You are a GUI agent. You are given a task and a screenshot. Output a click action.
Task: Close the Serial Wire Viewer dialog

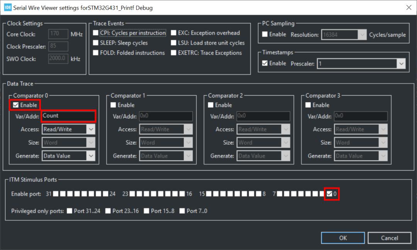(x=409, y=7)
